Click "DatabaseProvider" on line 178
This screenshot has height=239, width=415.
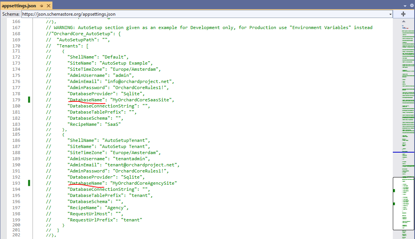(x=91, y=94)
